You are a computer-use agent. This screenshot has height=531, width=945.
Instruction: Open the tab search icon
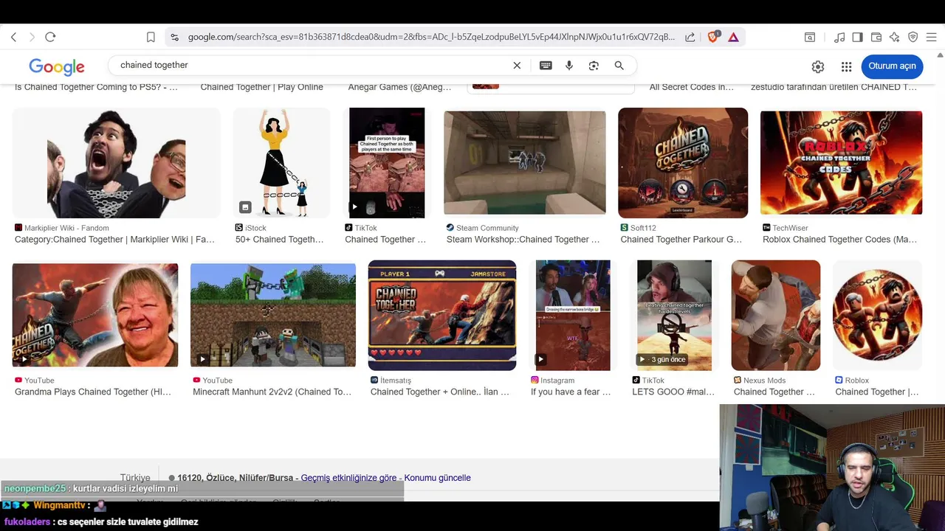(x=810, y=37)
